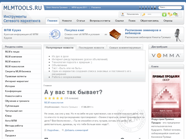
Task: Click the Подробнее... read more link
Action: (54, 130)
